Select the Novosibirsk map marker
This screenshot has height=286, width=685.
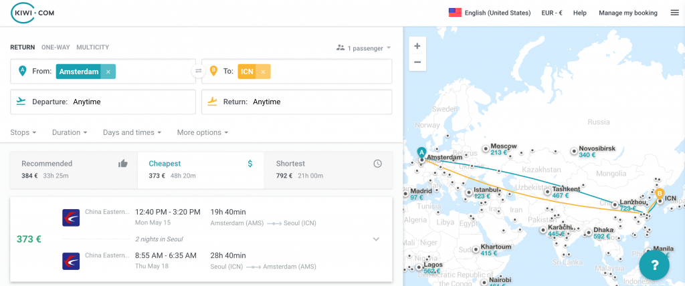pos(573,151)
